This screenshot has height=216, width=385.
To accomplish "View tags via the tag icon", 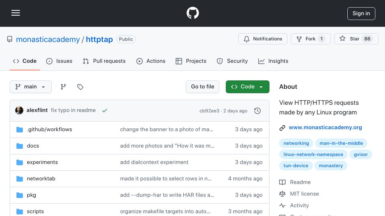I will [x=80, y=87].
